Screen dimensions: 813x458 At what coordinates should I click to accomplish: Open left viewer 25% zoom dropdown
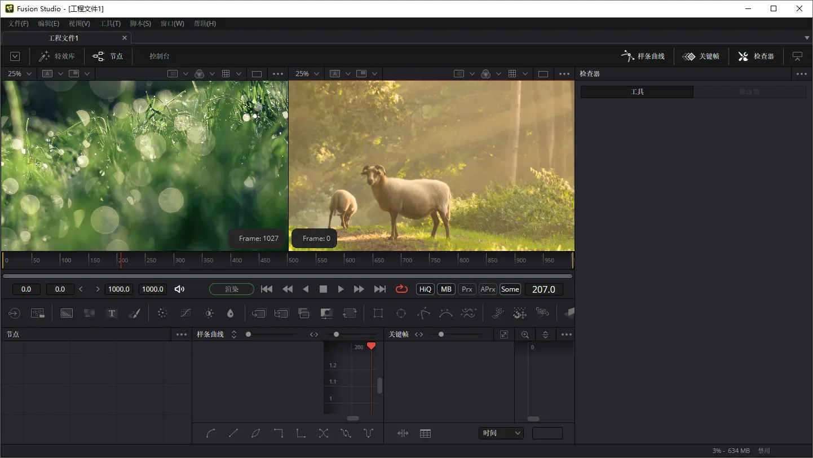[20, 74]
